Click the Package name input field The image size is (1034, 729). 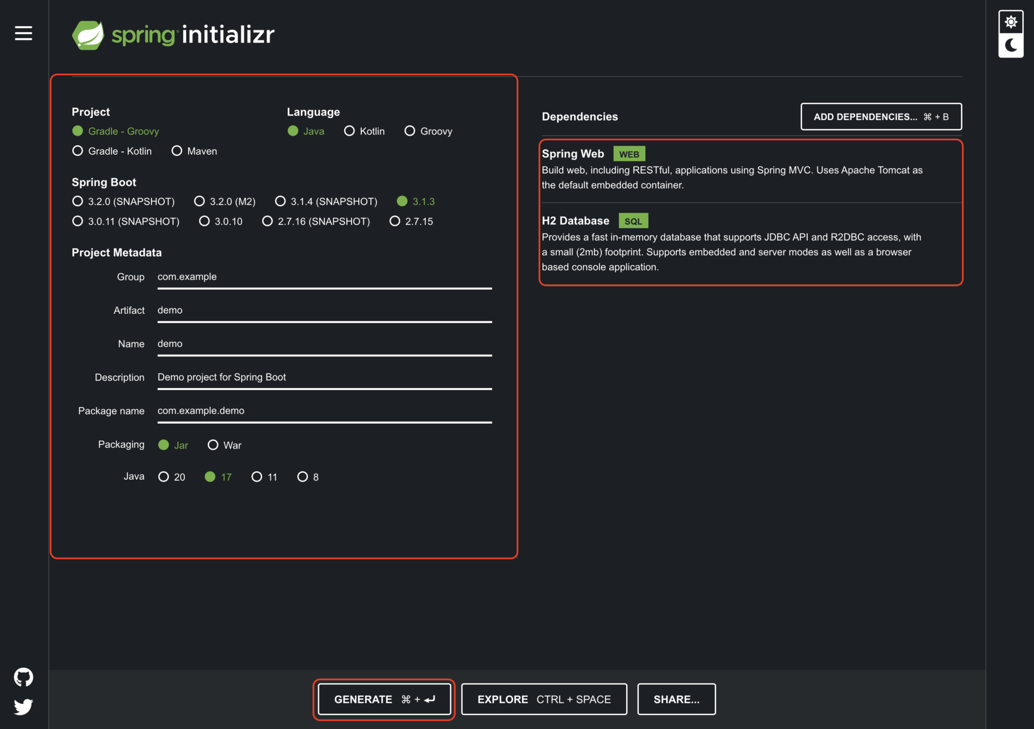click(325, 411)
